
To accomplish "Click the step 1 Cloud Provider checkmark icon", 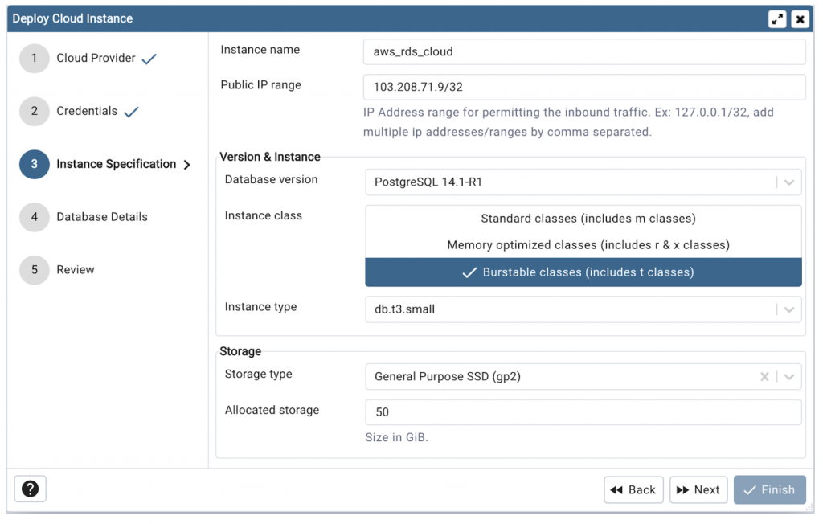I will (x=149, y=58).
